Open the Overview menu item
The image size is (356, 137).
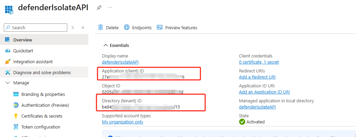(x=44, y=40)
